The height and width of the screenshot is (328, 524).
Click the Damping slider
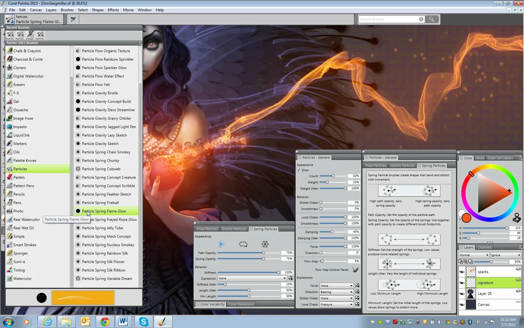coord(333,232)
